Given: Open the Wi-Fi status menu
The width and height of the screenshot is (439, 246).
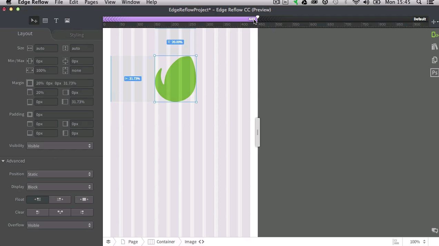Looking at the screenshot, I should point(356,2).
